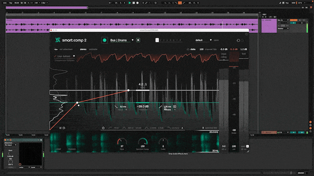Viewport: 314px width, 176px height.
Task: Click the undo arrow in smart:comp
Action: pos(238,40)
